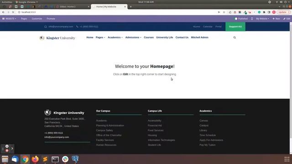Open Slack from the dock
The image size is (292, 164).
(x=65, y=159)
